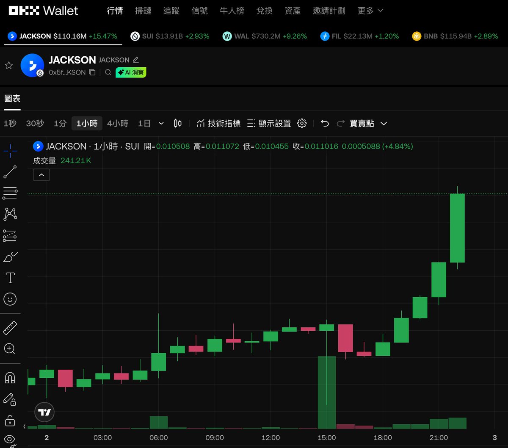Image resolution: width=508 pixels, height=448 pixels.
Task: Click the 成交量 volume indicator label
Action: [x=44, y=161]
